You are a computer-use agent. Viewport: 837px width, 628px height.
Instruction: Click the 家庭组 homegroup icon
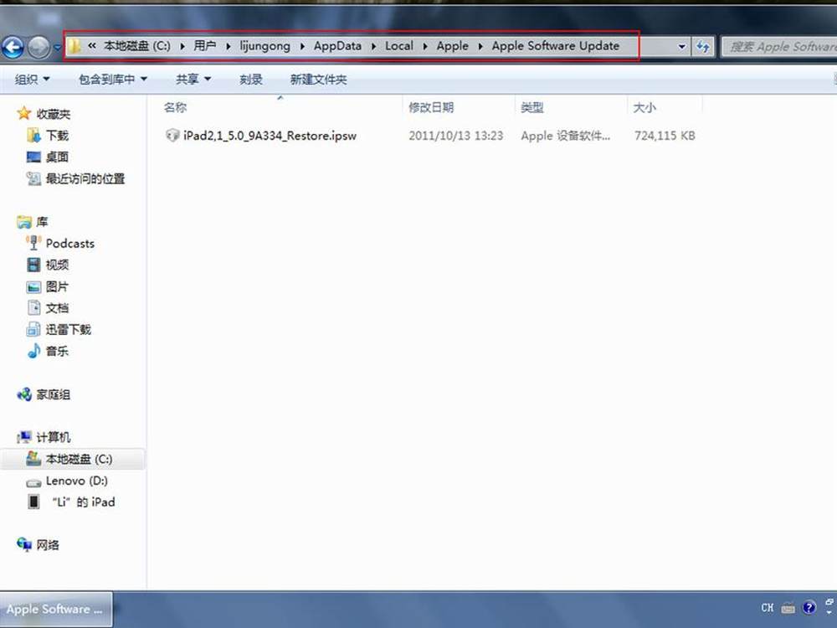click(24, 394)
